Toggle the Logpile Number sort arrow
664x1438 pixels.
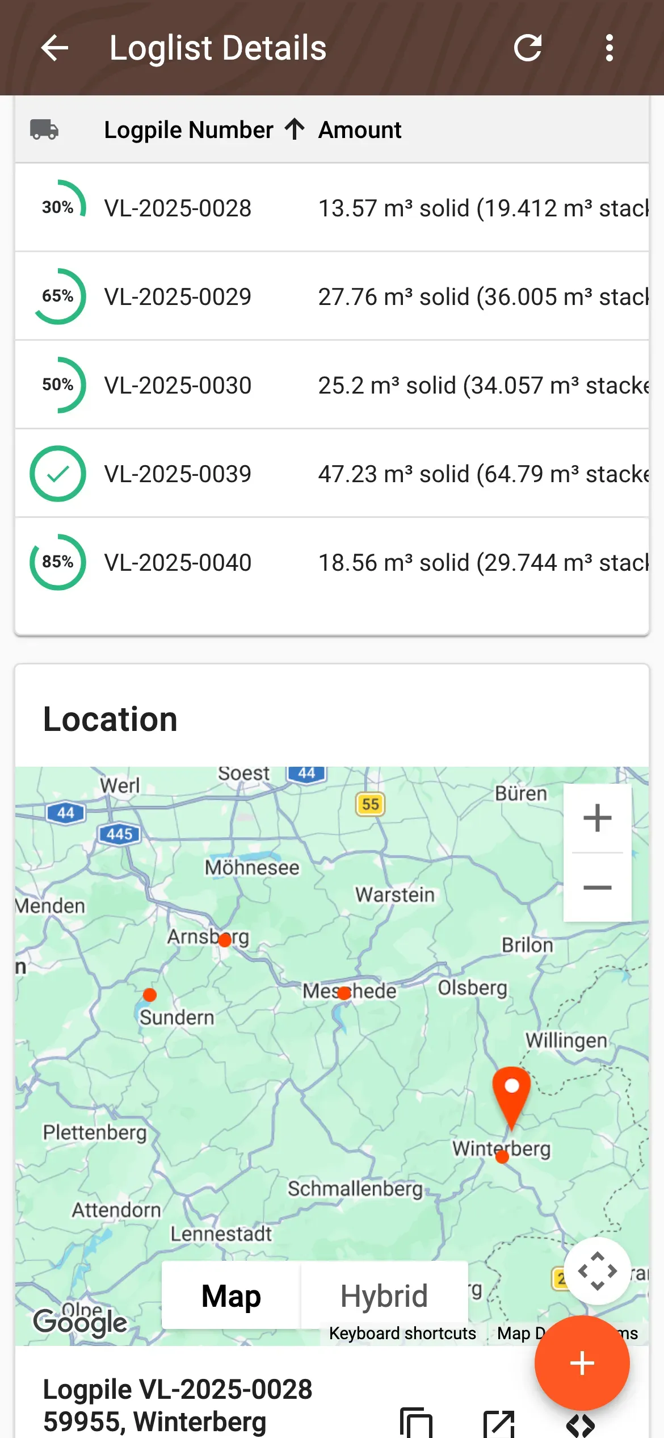coord(295,129)
